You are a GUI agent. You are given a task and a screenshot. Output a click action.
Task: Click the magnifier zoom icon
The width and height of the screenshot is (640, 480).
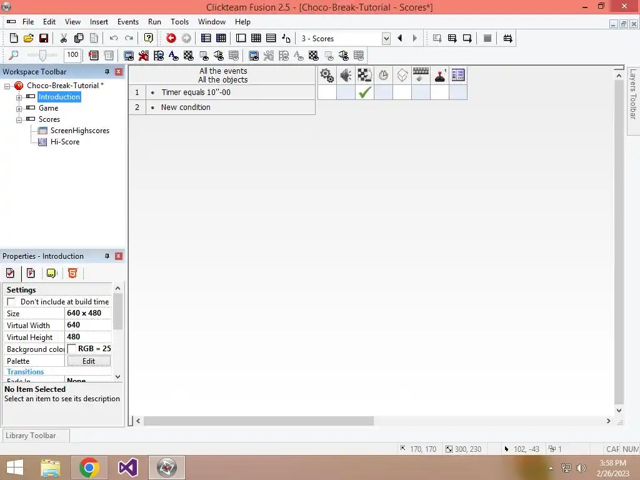(x=14, y=55)
